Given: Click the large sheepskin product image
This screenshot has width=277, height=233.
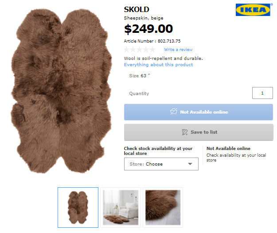Looking at the screenshot, I should click(61, 91).
